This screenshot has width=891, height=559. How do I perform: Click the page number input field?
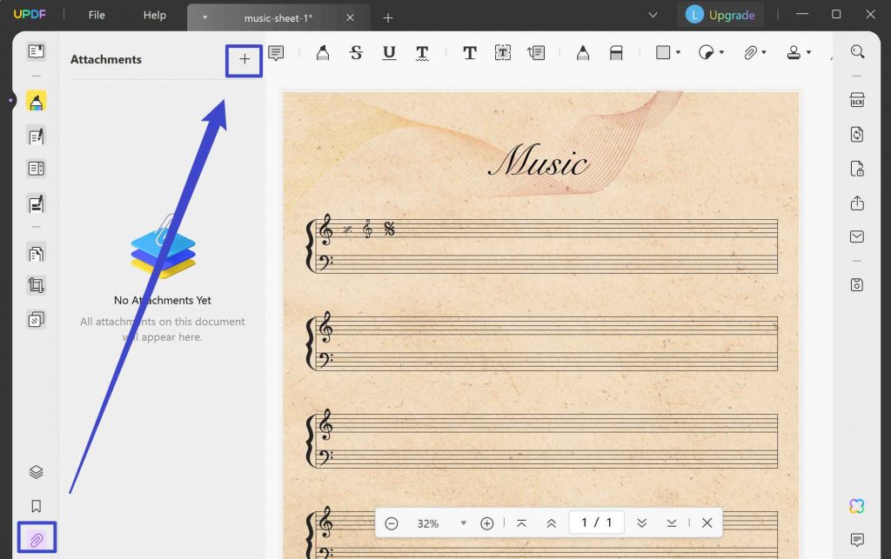click(597, 522)
